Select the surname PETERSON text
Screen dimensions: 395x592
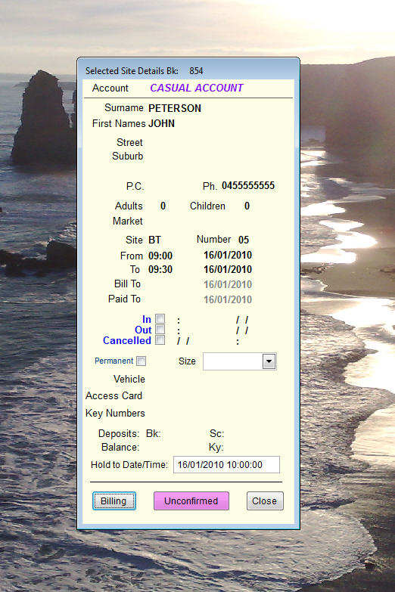[x=175, y=108]
